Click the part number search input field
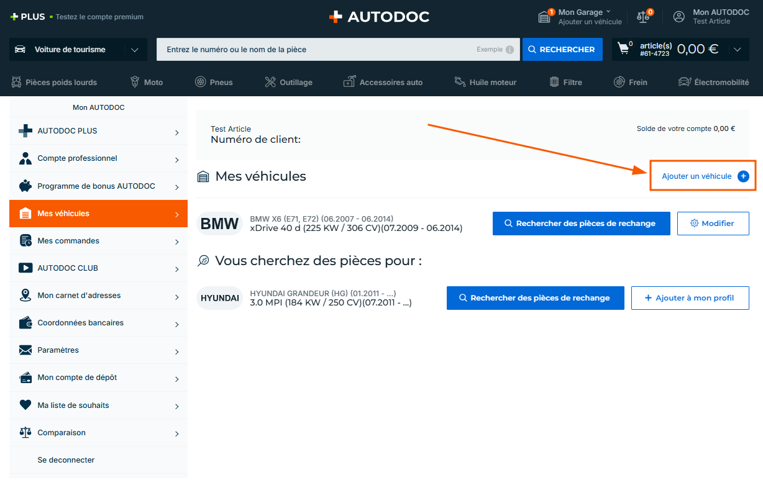 pos(317,50)
